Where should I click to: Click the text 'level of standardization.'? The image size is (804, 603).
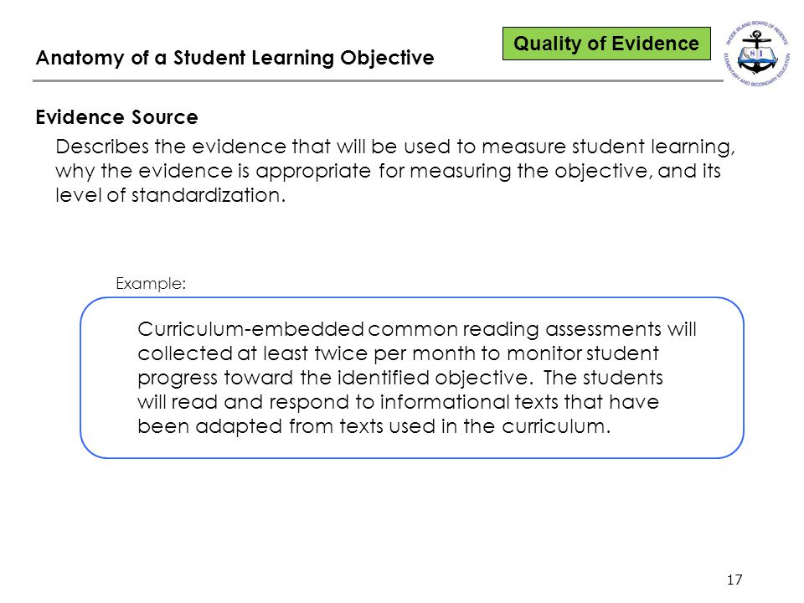[x=170, y=195]
